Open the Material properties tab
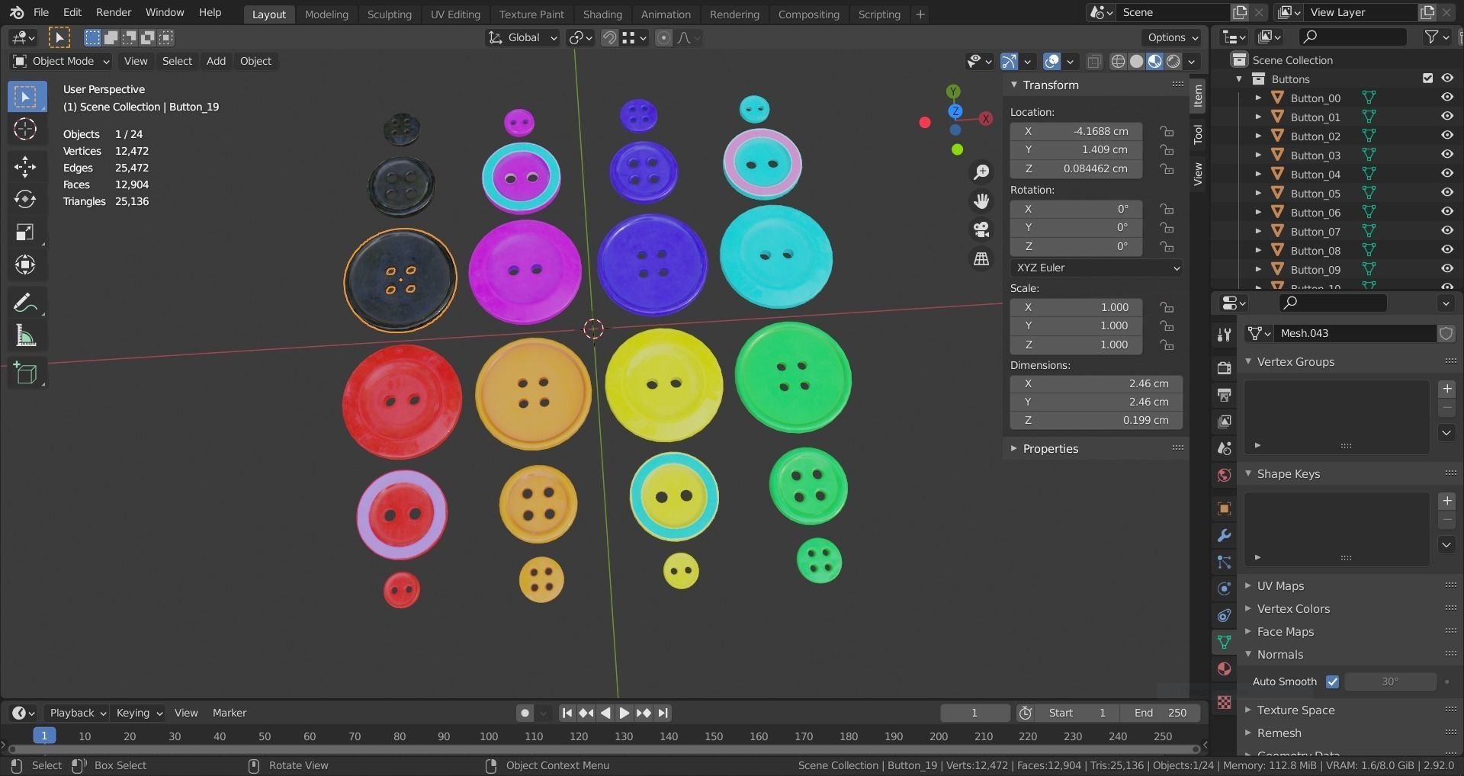This screenshot has width=1464, height=776. coord(1224,669)
